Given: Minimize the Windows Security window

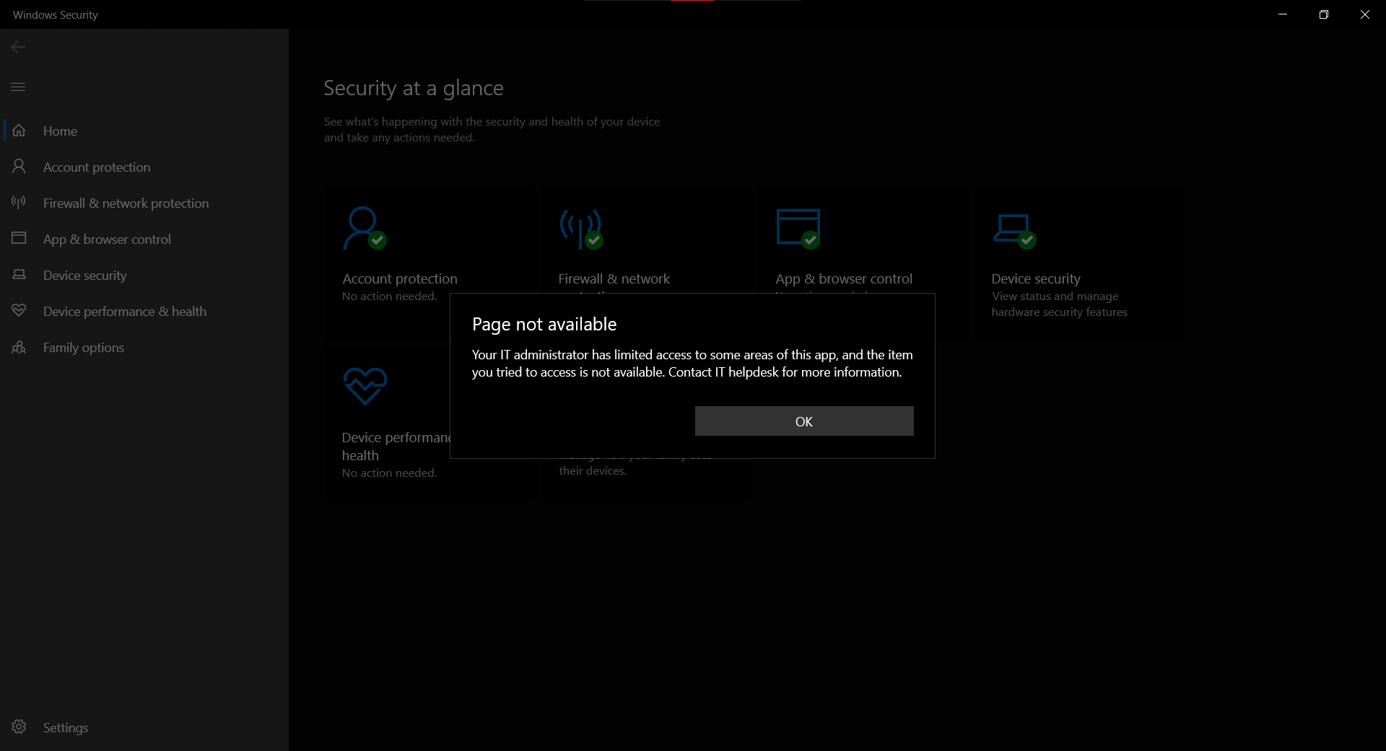Looking at the screenshot, I should (x=1283, y=14).
